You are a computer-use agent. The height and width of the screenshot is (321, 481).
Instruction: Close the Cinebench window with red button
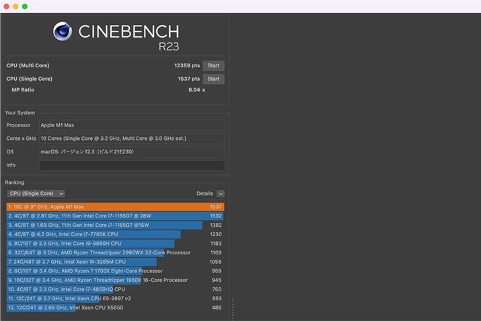[7, 7]
